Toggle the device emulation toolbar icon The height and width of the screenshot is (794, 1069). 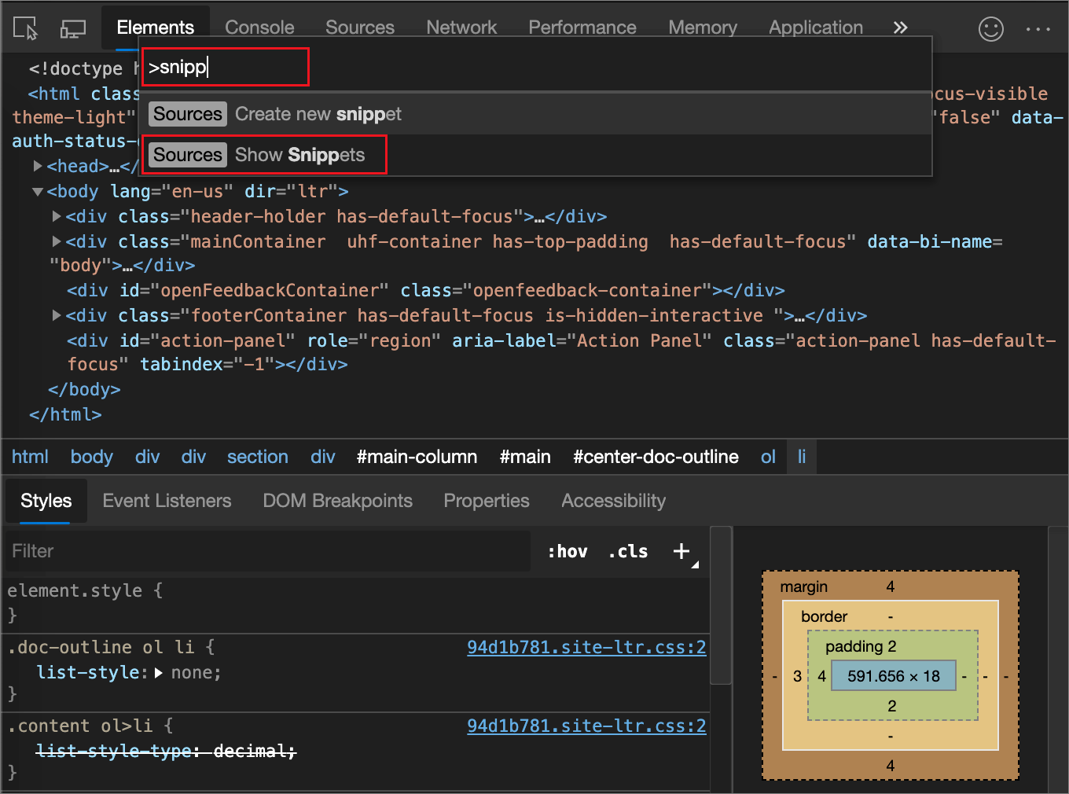coord(73,28)
